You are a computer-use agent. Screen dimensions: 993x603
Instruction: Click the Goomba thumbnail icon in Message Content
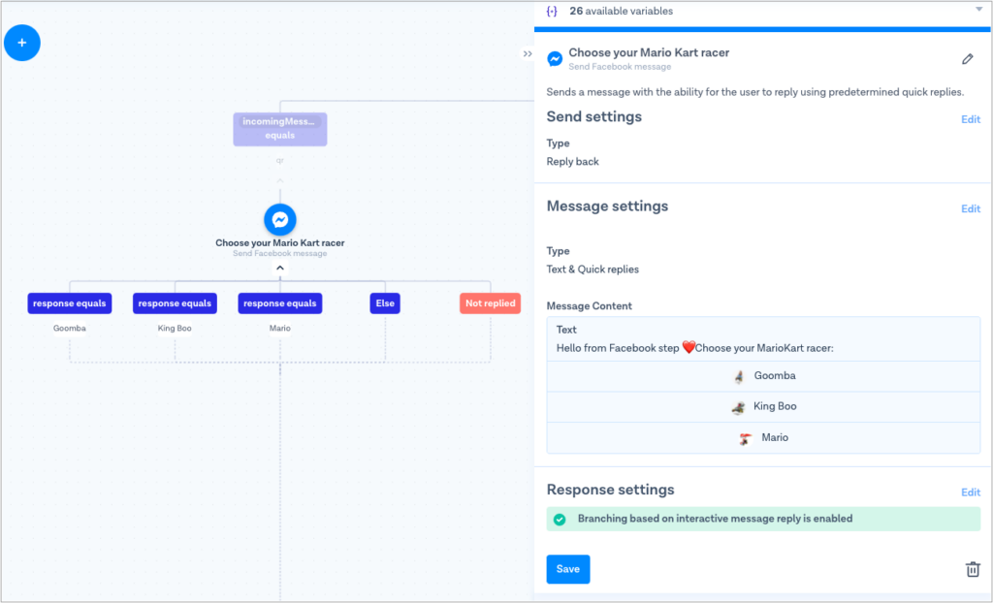pos(739,376)
